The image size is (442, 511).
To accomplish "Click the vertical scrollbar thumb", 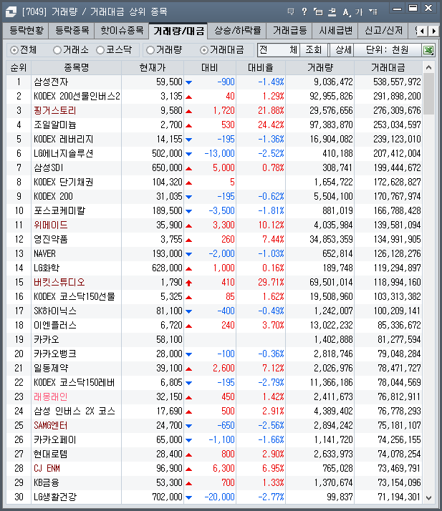I will (x=428, y=94).
